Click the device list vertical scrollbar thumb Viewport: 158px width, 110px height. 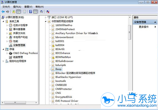tap(130, 32)
